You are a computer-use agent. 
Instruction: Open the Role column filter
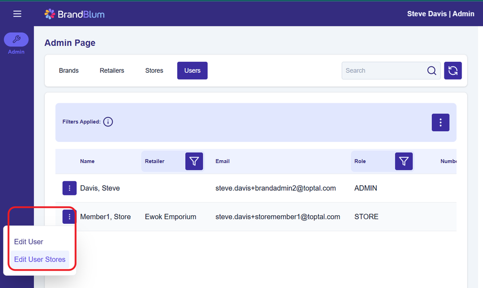click(404, 161)
